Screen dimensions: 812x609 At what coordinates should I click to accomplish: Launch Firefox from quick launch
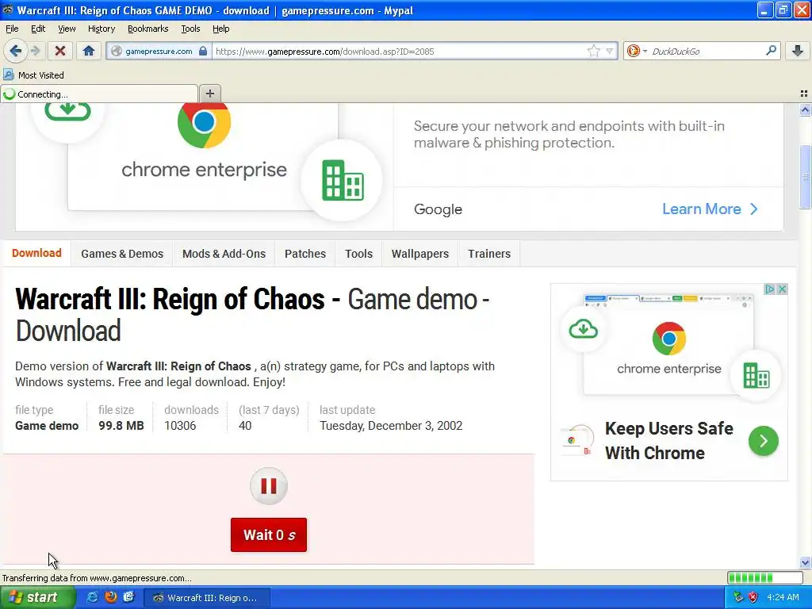click(x=110, y=597)
